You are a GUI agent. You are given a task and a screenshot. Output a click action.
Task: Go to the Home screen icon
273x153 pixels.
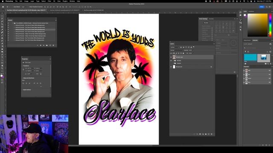click(3, 7)
